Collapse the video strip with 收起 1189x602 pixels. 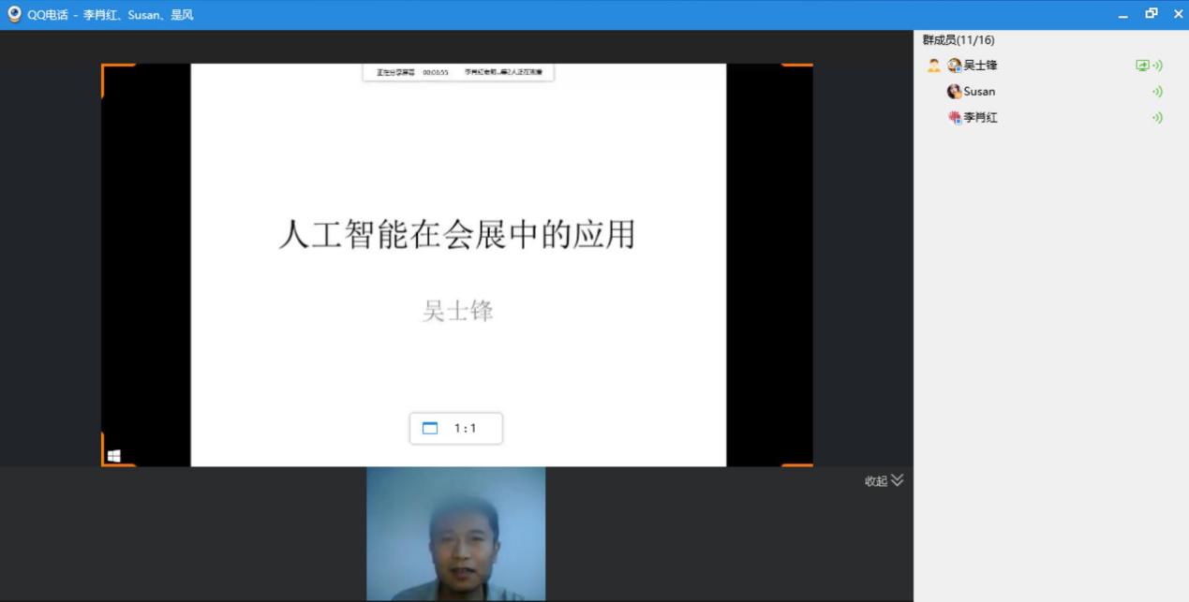(875, 481)
